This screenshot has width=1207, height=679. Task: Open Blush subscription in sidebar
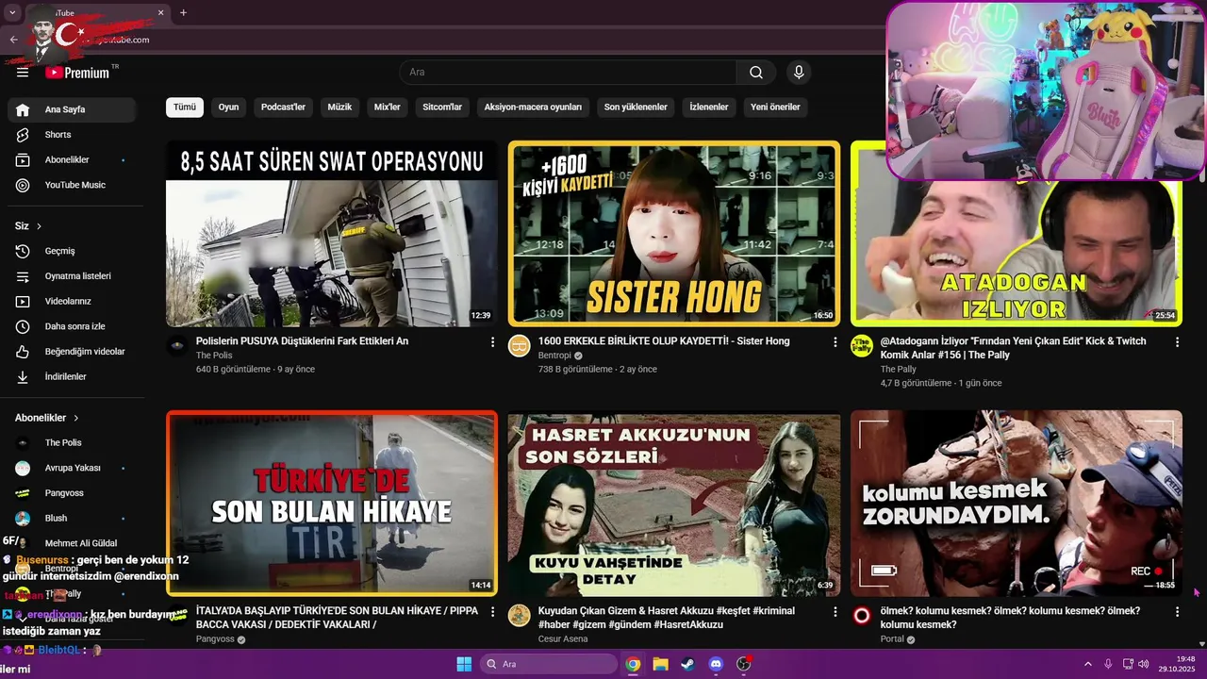click(72, 518)
